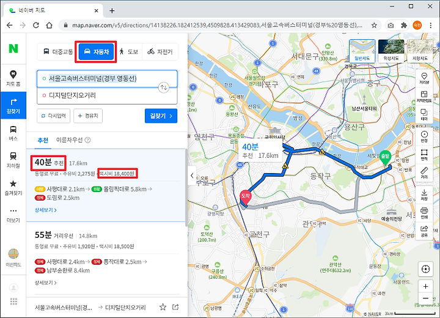
Task: Close the 네이버 지도 tab
Action: pyautogui.click(x=97, y=10)
